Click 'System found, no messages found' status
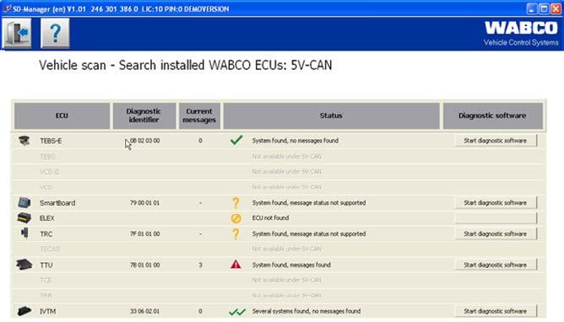 295,141
